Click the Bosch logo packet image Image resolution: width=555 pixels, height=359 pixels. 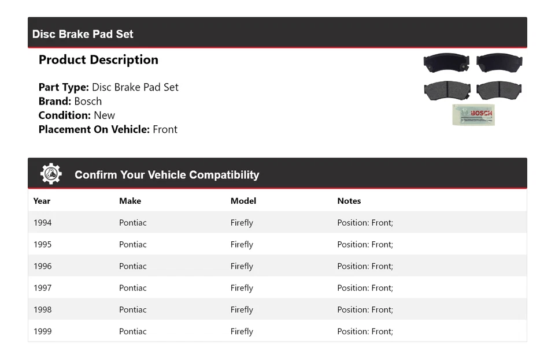473,114
